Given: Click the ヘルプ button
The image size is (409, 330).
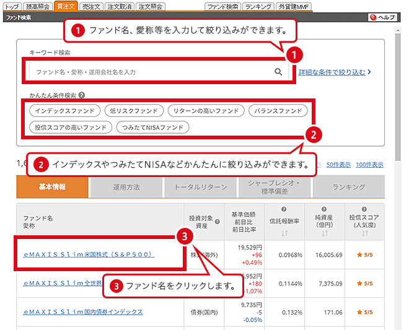Looking at the screenshot, I should 382,17.
